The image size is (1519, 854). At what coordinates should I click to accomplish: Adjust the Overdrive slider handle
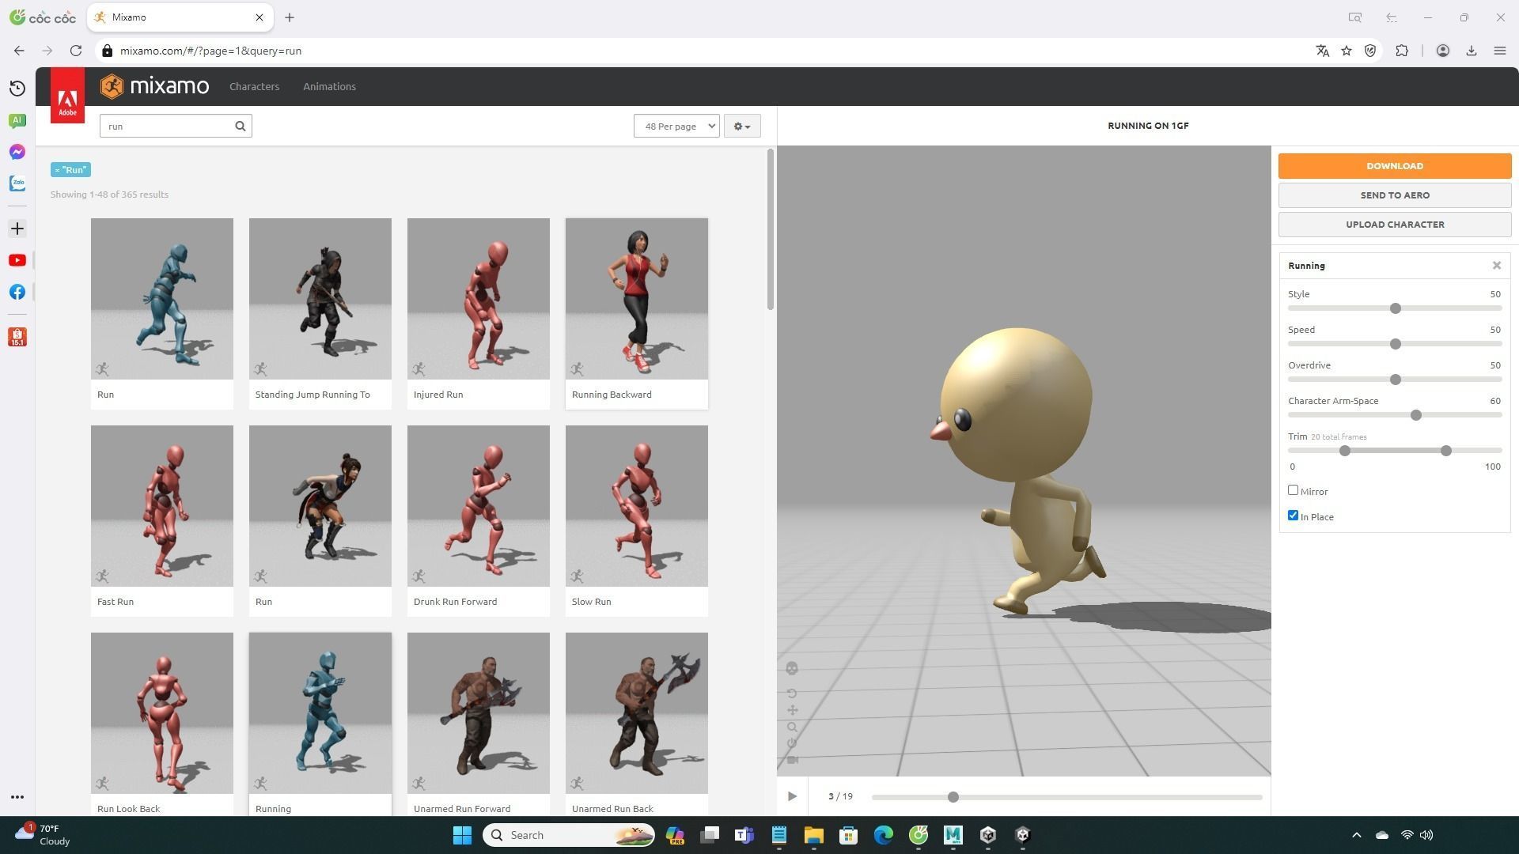1396,380
